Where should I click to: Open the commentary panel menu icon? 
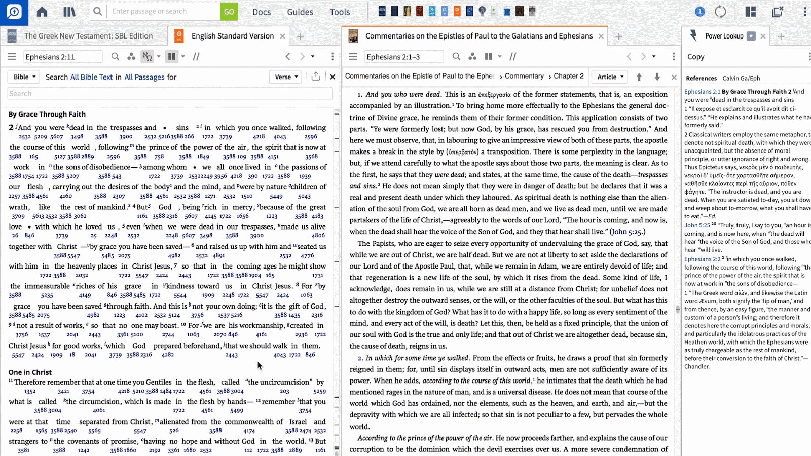(x=353, y=57)
